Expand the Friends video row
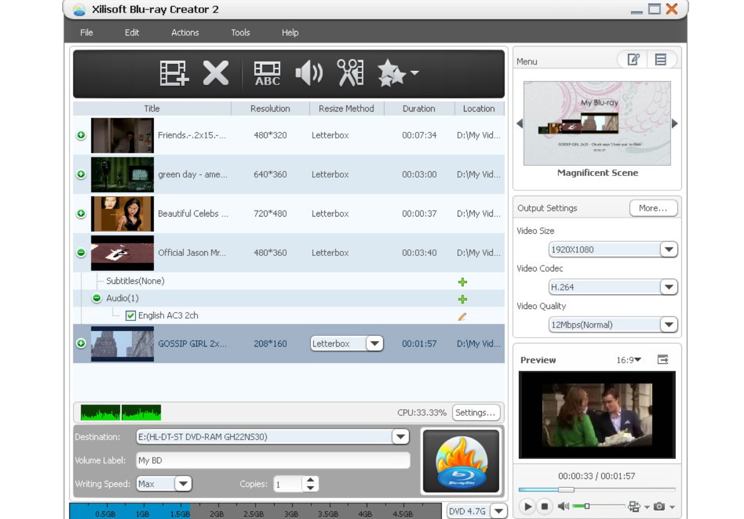This screenshot has height=519, width=744. (x=81, y=135)
